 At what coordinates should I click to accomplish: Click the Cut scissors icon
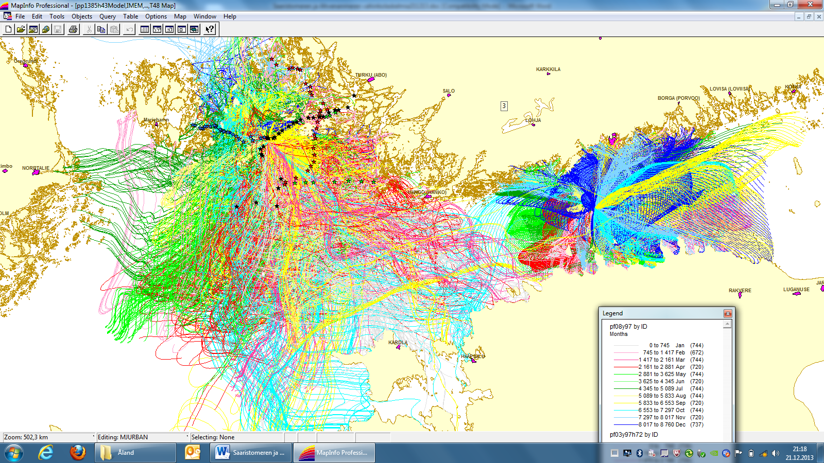click(89, 29)
